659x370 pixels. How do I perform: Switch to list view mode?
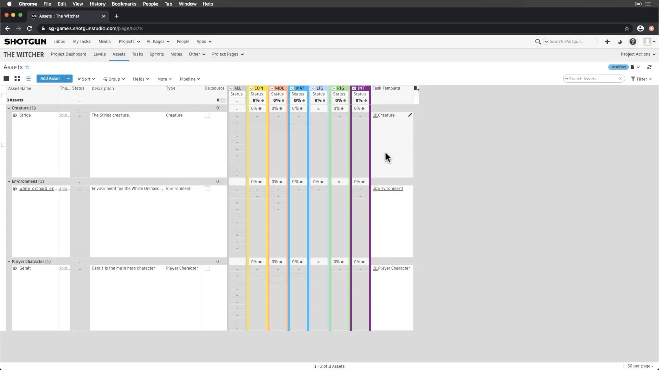tap(28, 79)
